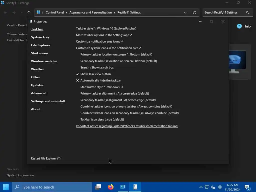Click the Properties window title icon

click(x=31, y=21)
